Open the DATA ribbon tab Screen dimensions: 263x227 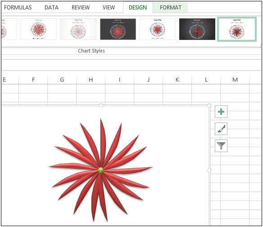[51, 8]
